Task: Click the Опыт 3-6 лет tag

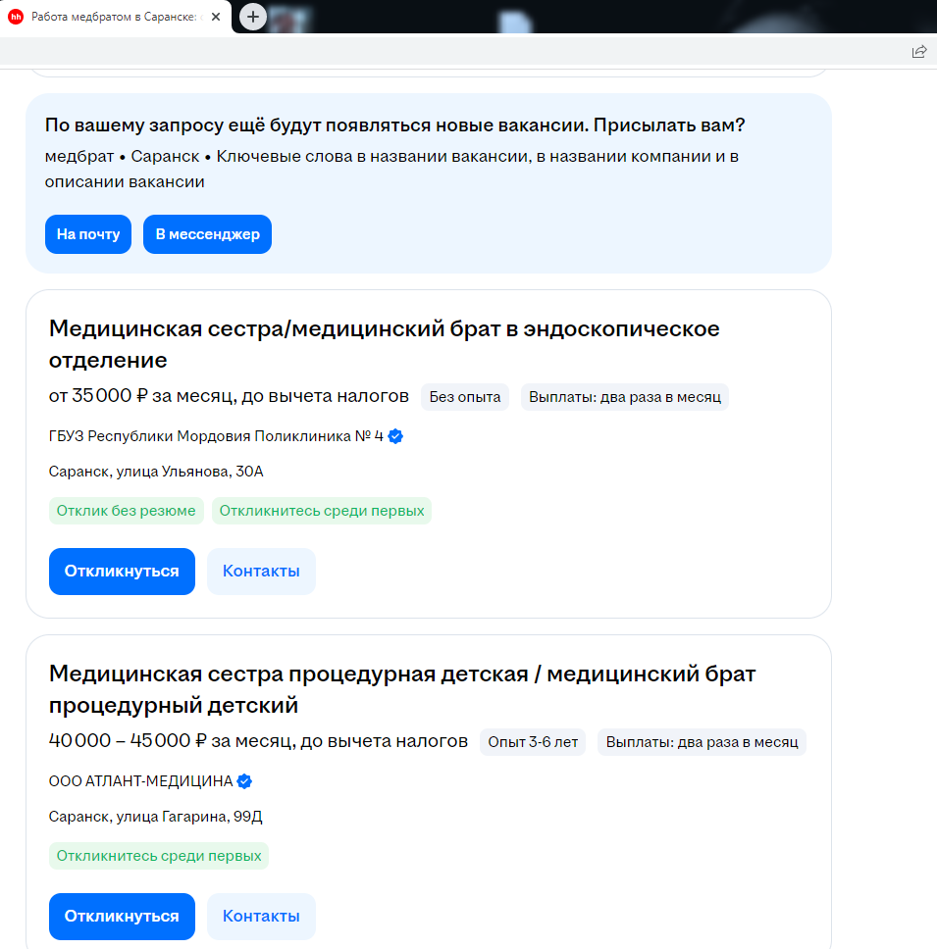Action: (x=533, y=742)
